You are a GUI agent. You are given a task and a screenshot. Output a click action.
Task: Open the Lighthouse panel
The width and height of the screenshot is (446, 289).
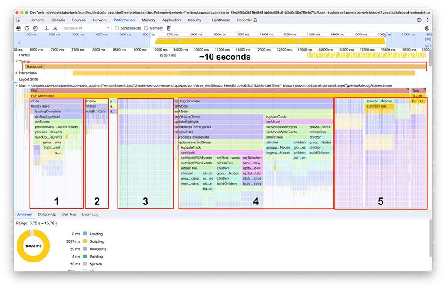[x=220, y=20]
